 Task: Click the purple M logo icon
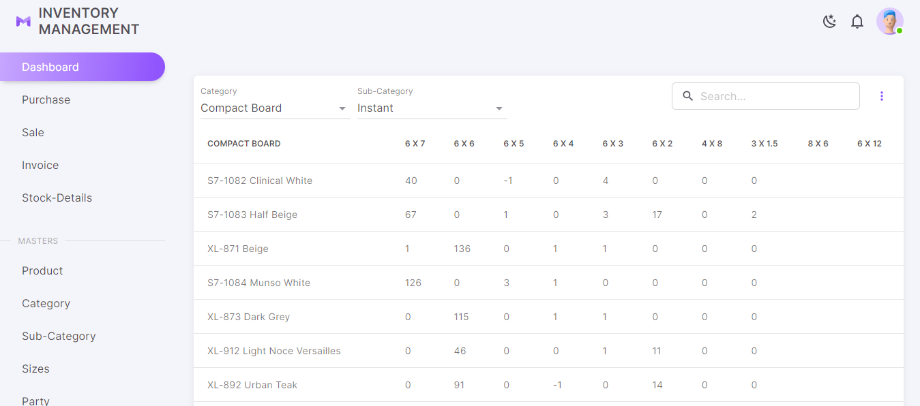click(23, 21)
